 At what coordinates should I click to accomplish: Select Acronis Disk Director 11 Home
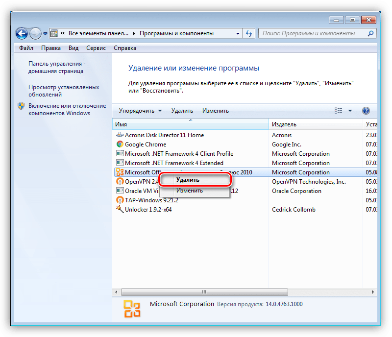[x=165, y=135]
